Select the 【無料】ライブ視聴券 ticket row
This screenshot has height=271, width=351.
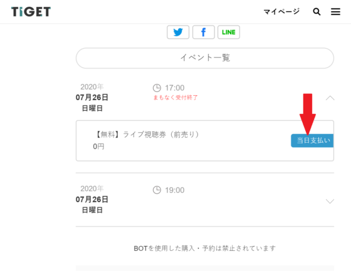pyautogui.click(x=205, y=141)
